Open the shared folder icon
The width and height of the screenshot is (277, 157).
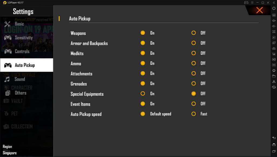(x=273, y=76)
